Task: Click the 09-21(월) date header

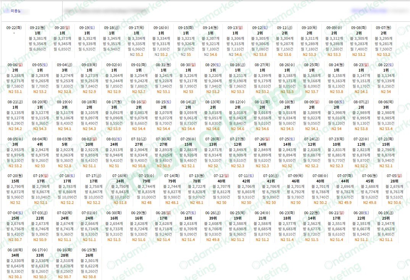Action: point(37,28)
